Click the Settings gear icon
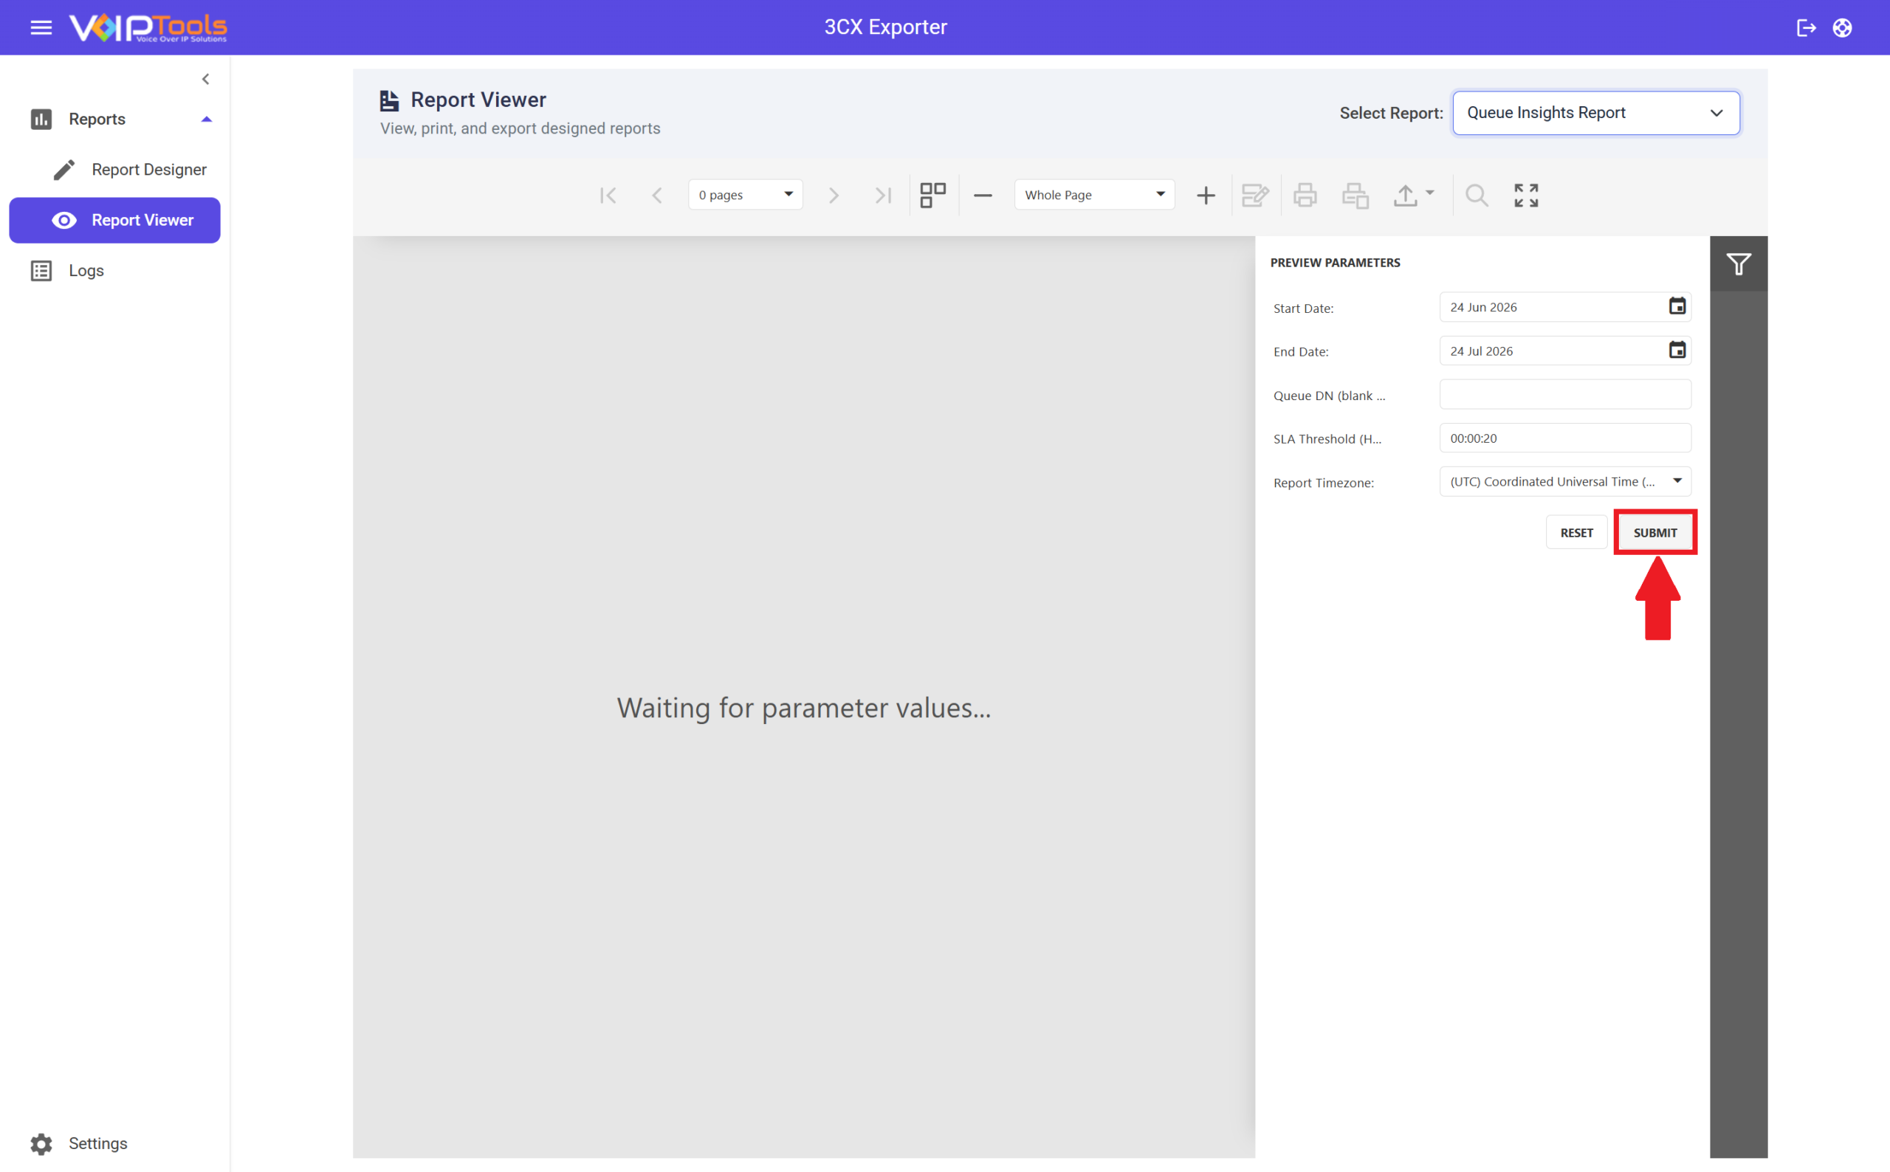Viewport: 1890px width, 1172px height. (x=41, y=1143)
